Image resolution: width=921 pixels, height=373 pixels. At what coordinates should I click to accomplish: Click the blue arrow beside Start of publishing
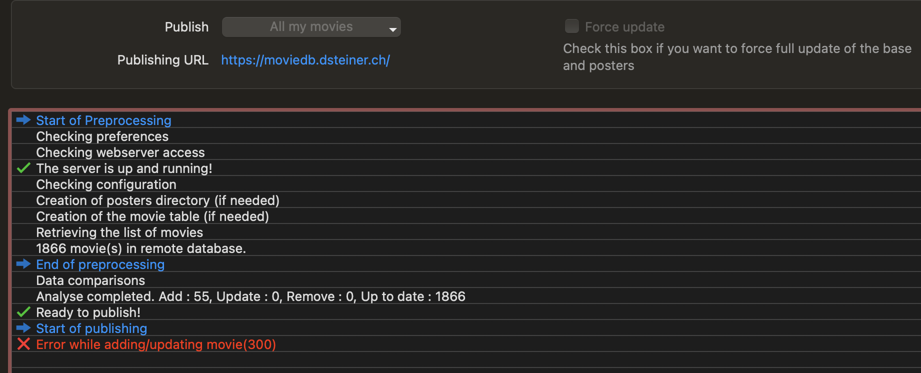(x=23, y=328)
